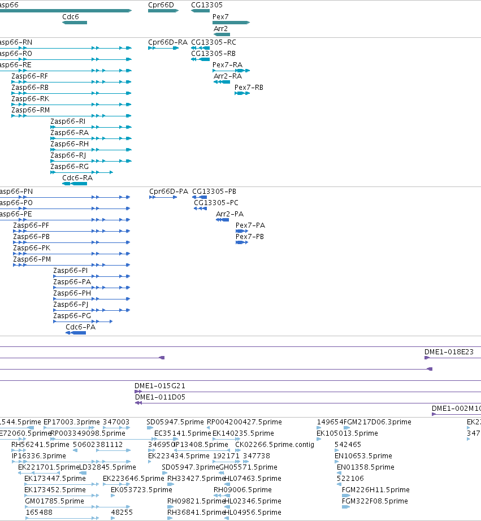Click protein Cdc6-PA label

pyautogui.click(x=80, y=327)
